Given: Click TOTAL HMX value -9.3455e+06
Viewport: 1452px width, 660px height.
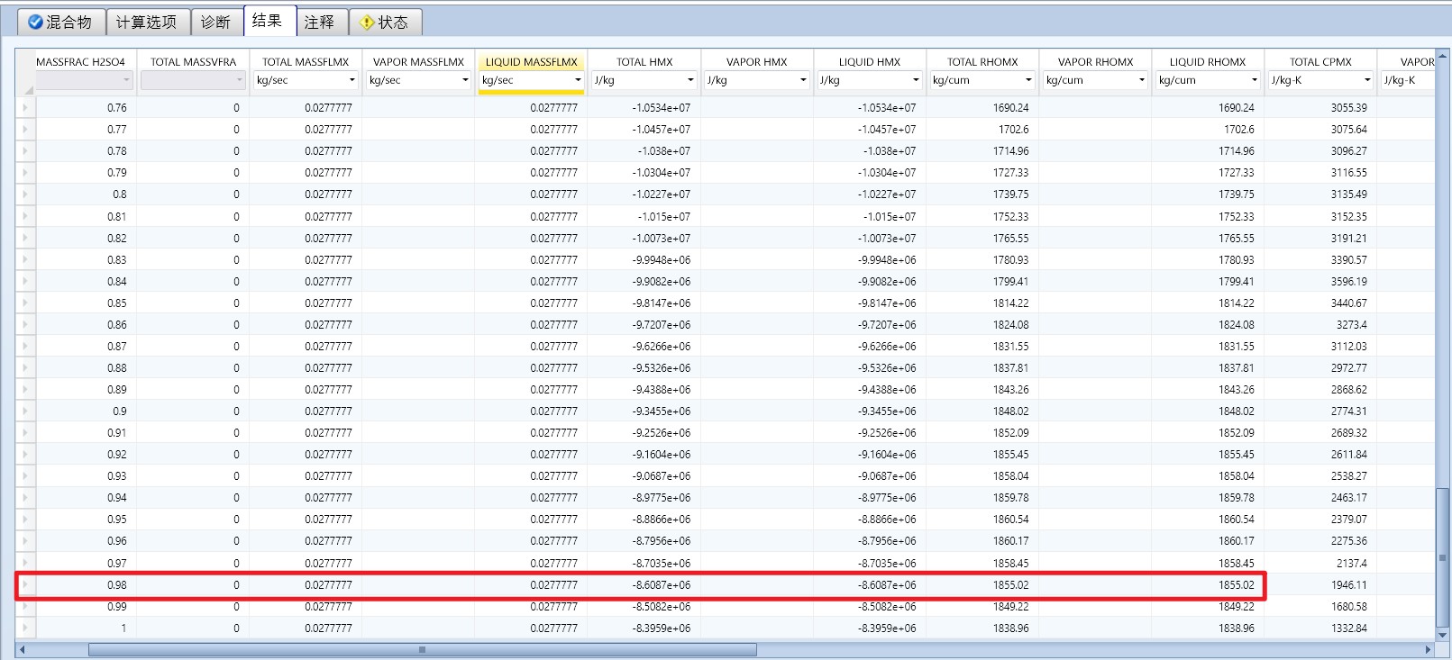Looking at the screenshot, I should (x=662, y=411).
